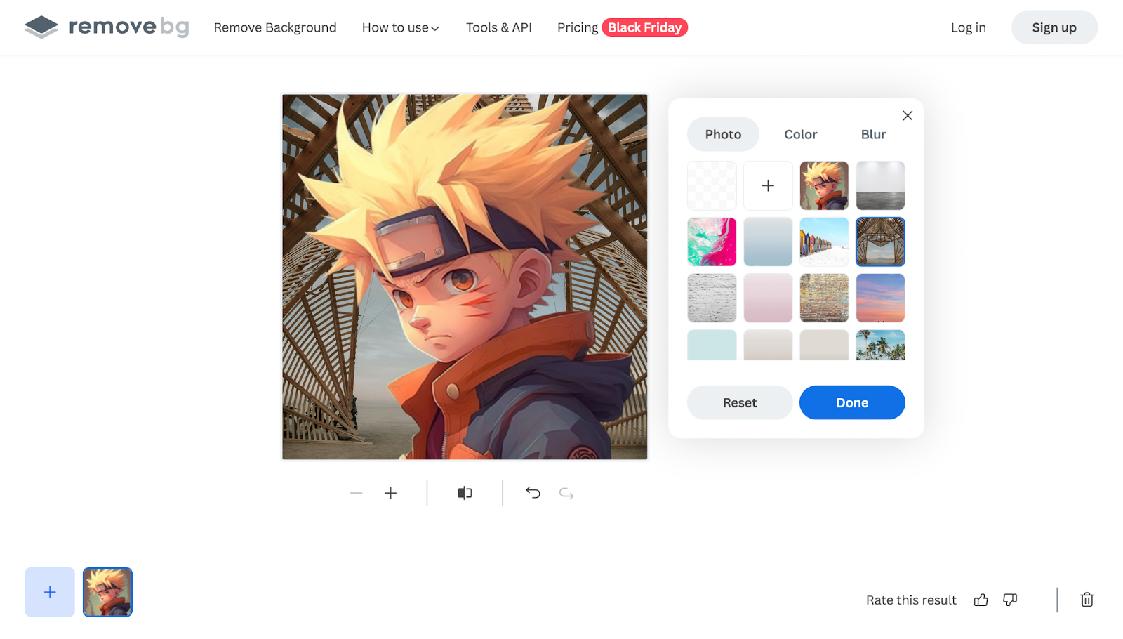1123x639 pixels.
Task: Select the wooden structure background
Action: click(x=880, y=242)
